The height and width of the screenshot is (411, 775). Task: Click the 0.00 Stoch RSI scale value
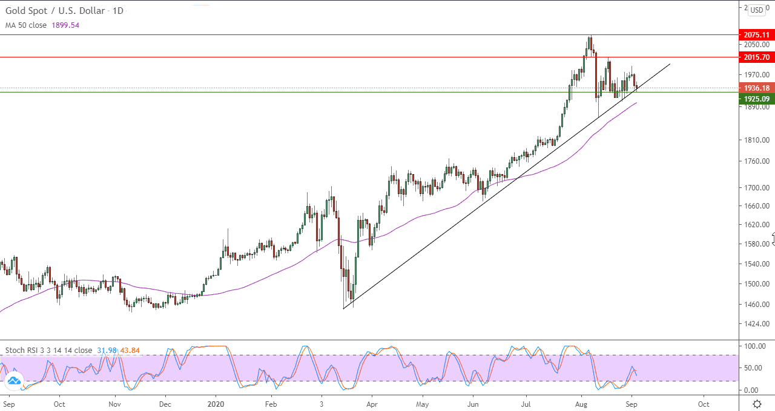pos(751,390)
